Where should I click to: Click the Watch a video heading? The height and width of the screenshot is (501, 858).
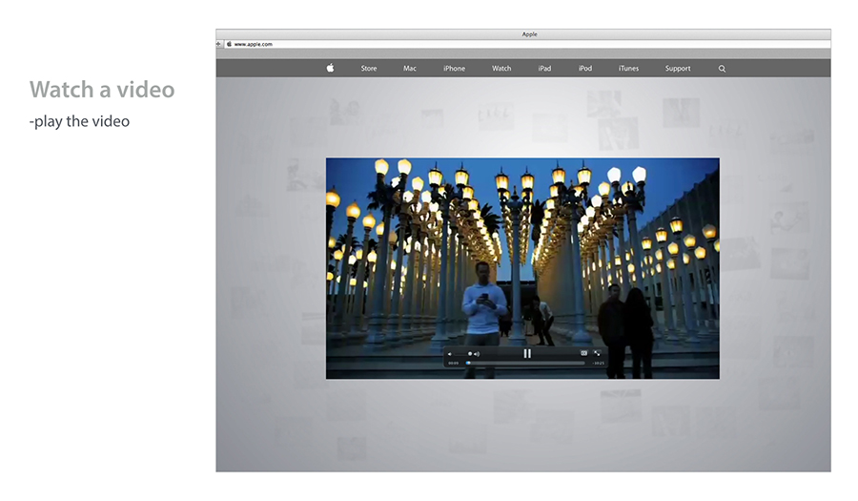(x=102, y=90)
